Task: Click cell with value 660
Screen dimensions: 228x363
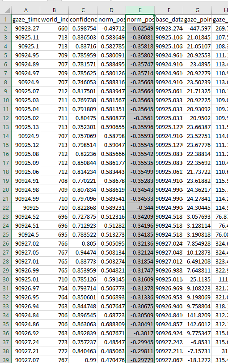Action: click(x=54, y=29)
